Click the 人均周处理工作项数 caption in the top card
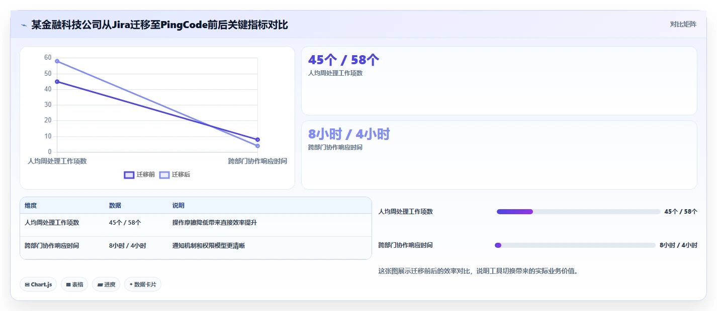This screenshot has height=311, width=717. (x=335, y=73)
